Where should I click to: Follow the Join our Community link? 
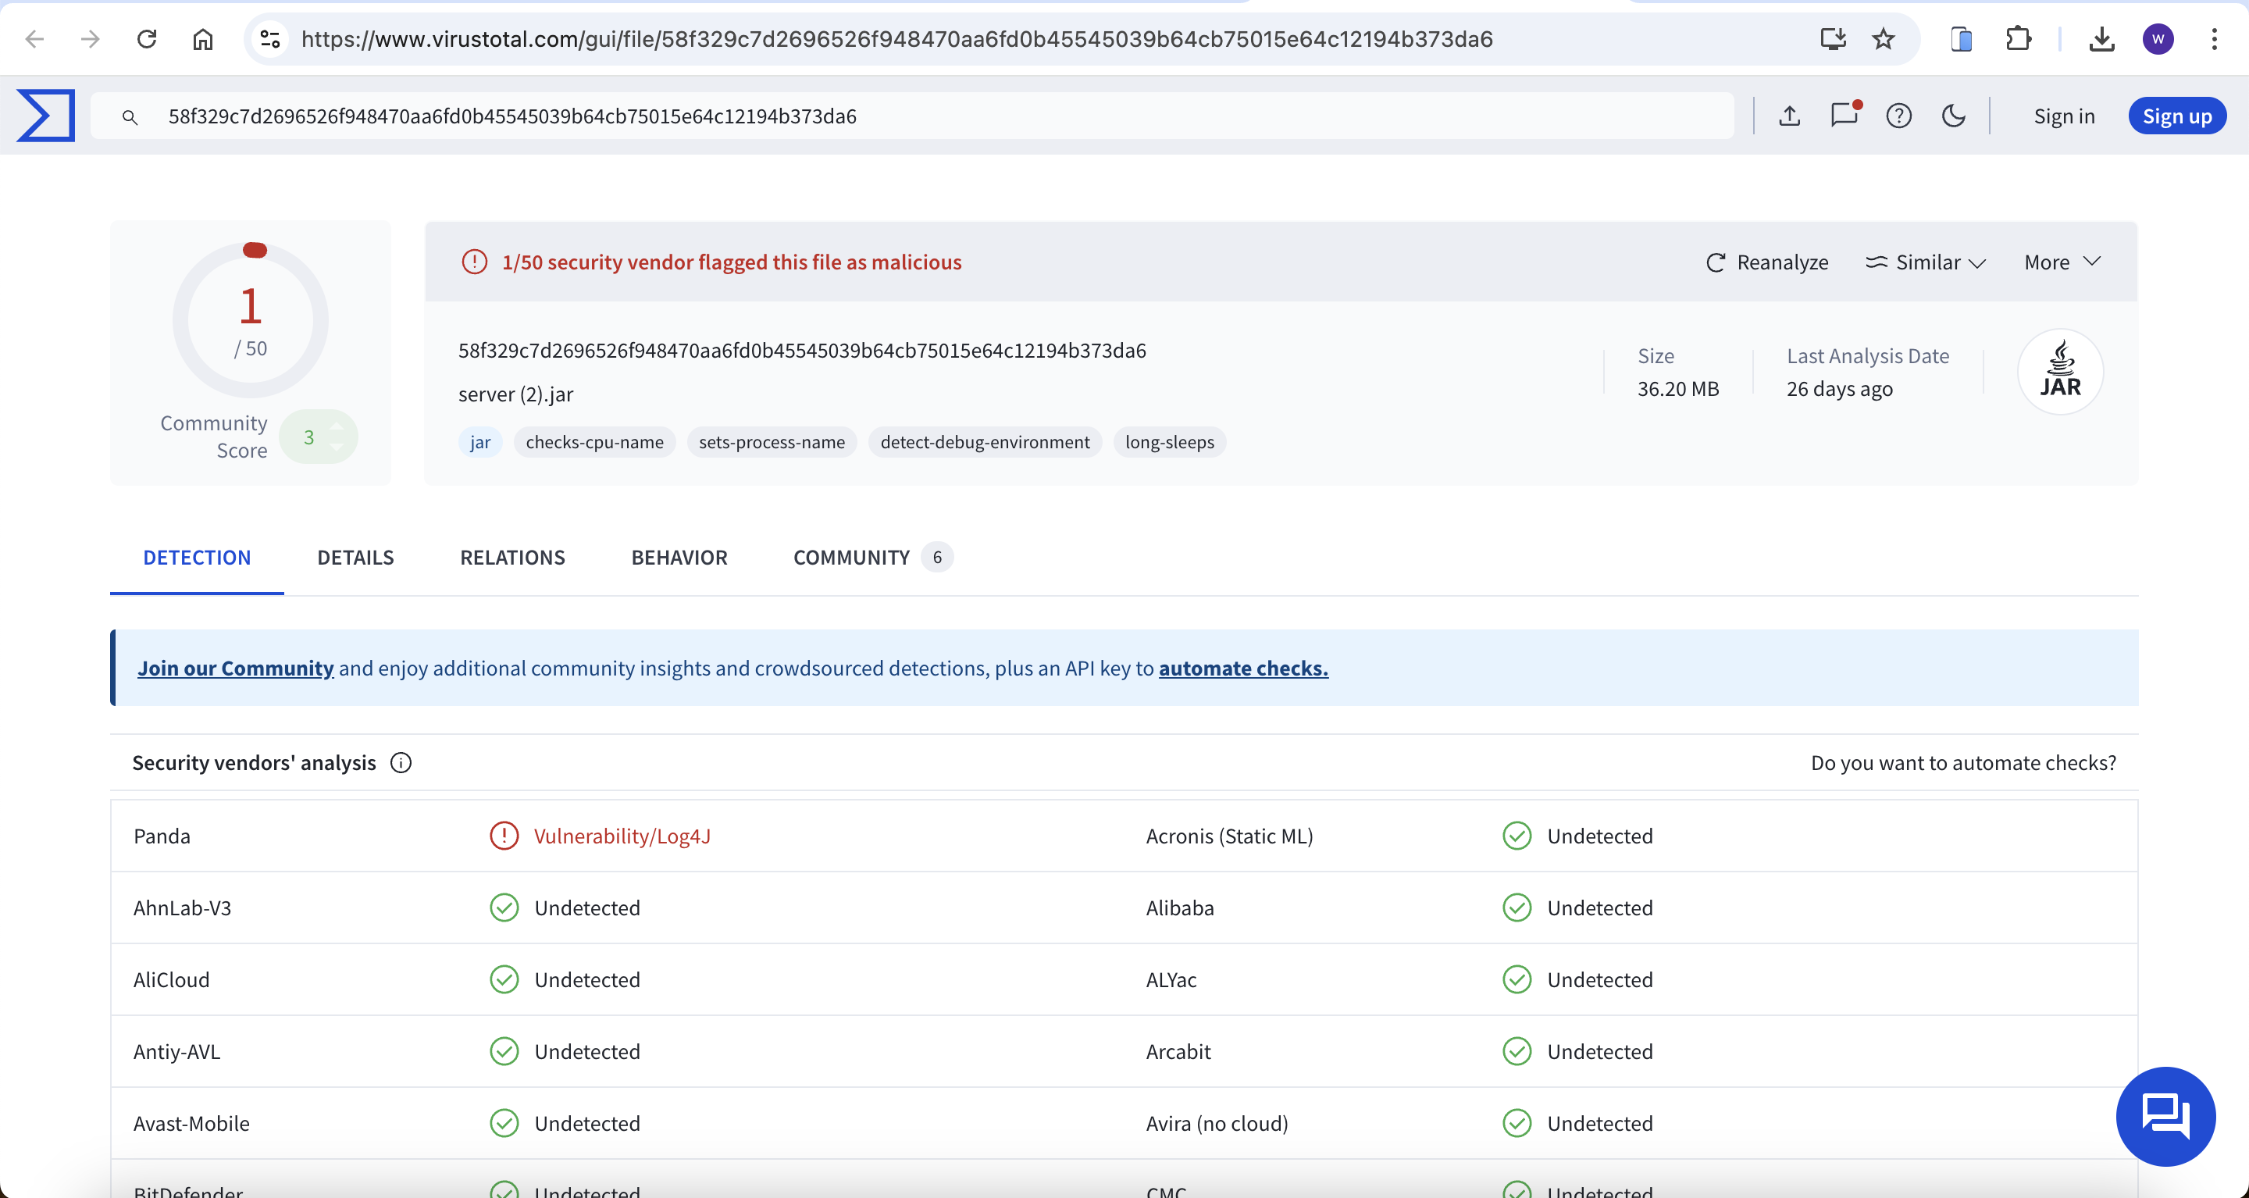click(236, 668)
